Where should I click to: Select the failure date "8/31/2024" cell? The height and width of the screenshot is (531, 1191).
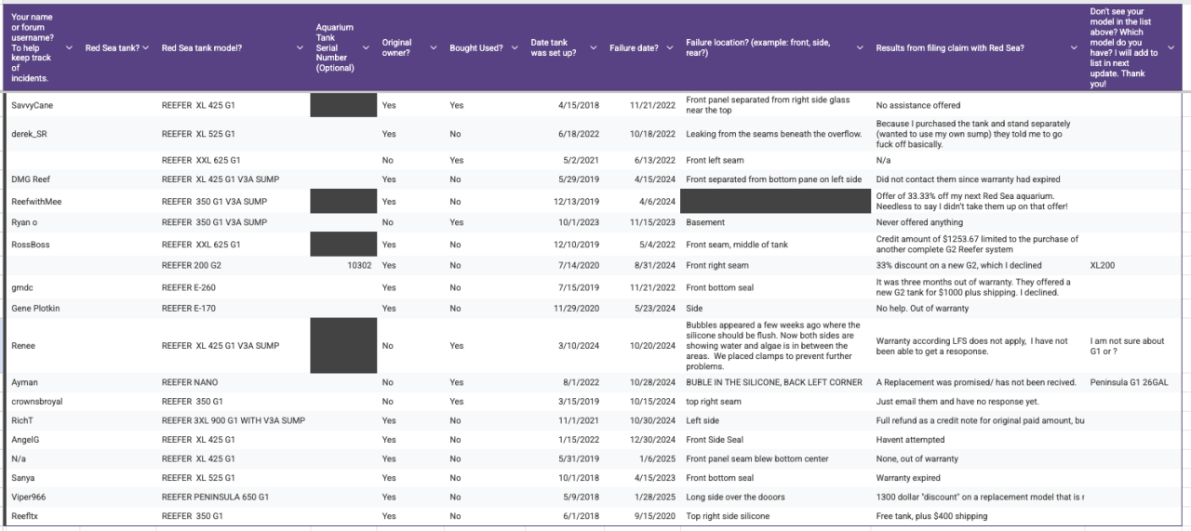tap(643, 265)
